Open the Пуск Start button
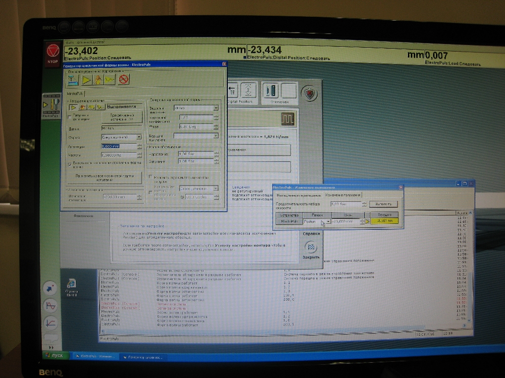The height and width of the screenshot is (378, 505). coord(55,355)
